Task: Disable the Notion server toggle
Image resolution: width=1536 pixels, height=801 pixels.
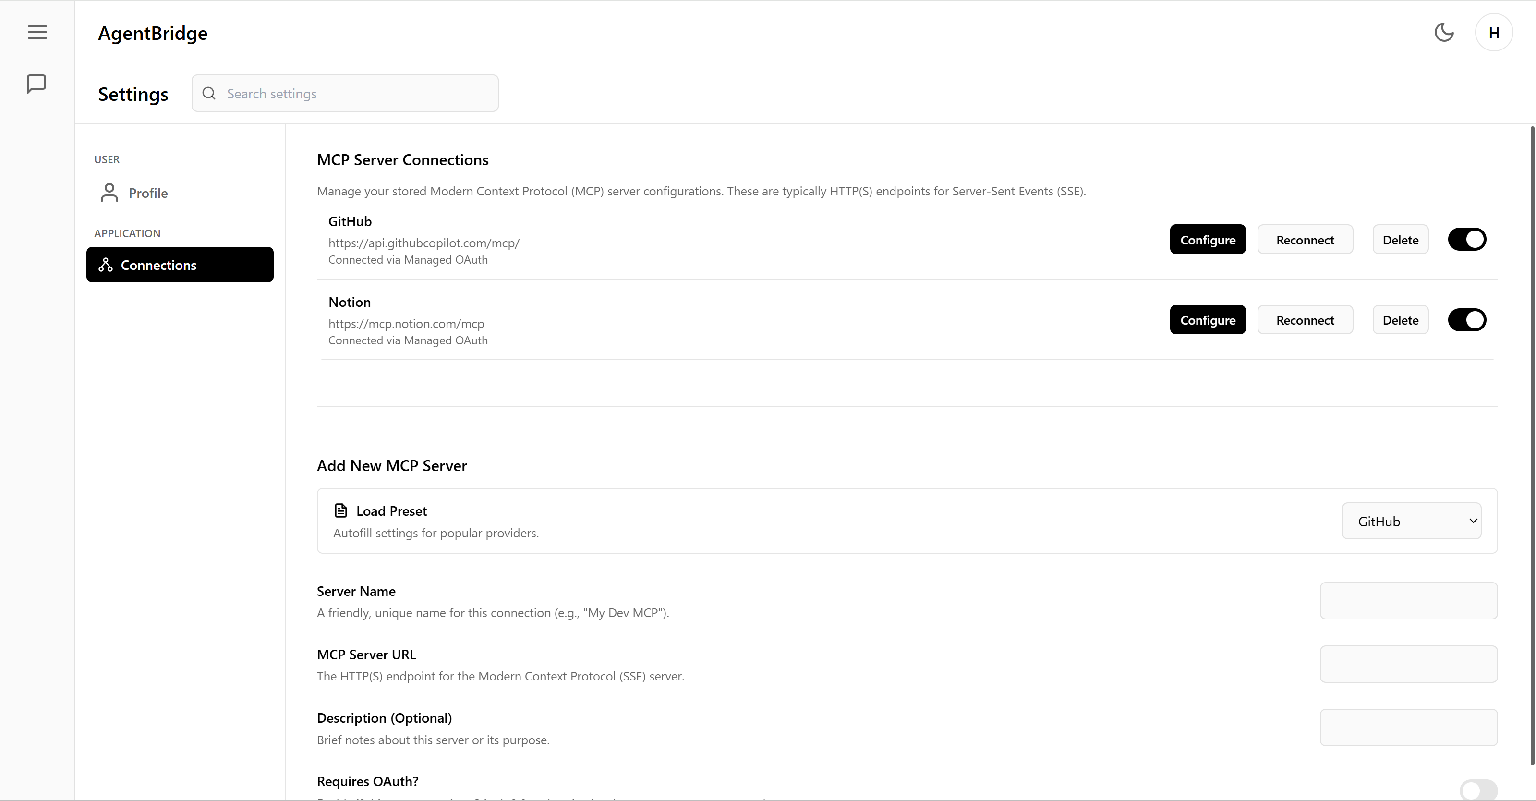Action: [x=1467, y=320]
